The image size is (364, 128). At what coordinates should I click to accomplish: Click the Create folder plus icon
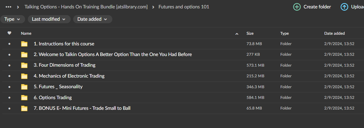[297, 7]
